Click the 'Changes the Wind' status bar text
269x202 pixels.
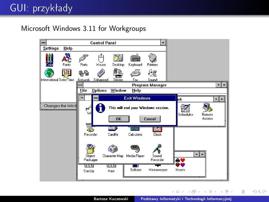60,106
